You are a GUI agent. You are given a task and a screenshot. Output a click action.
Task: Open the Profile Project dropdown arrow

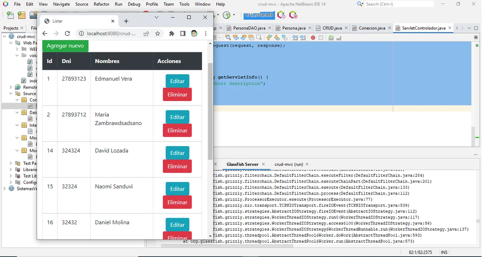(x=234, y=15)
